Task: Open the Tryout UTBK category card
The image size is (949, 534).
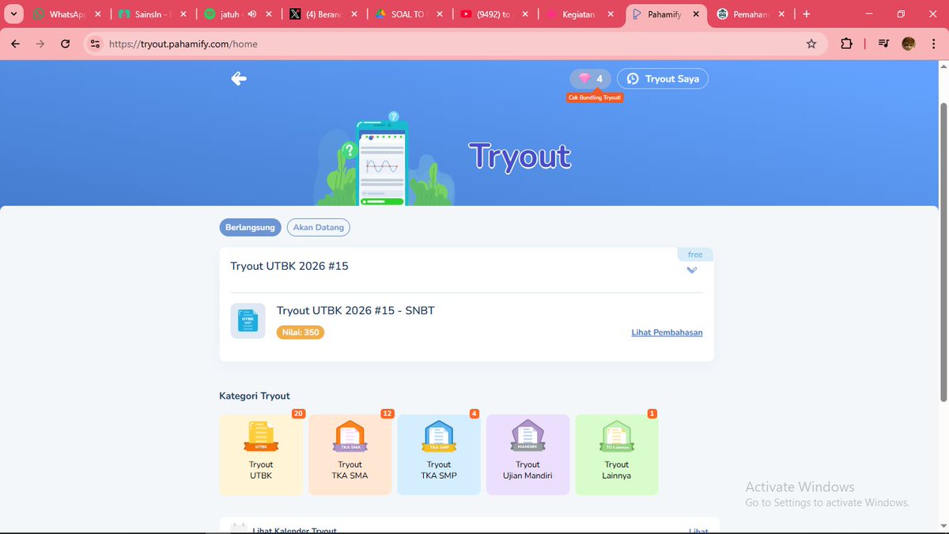Action: pyautogui.click(x=261, y=455)
